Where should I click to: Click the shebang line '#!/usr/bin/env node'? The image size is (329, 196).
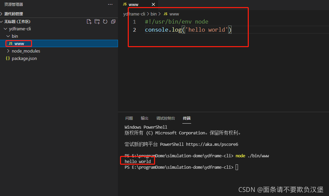(176, 22)
